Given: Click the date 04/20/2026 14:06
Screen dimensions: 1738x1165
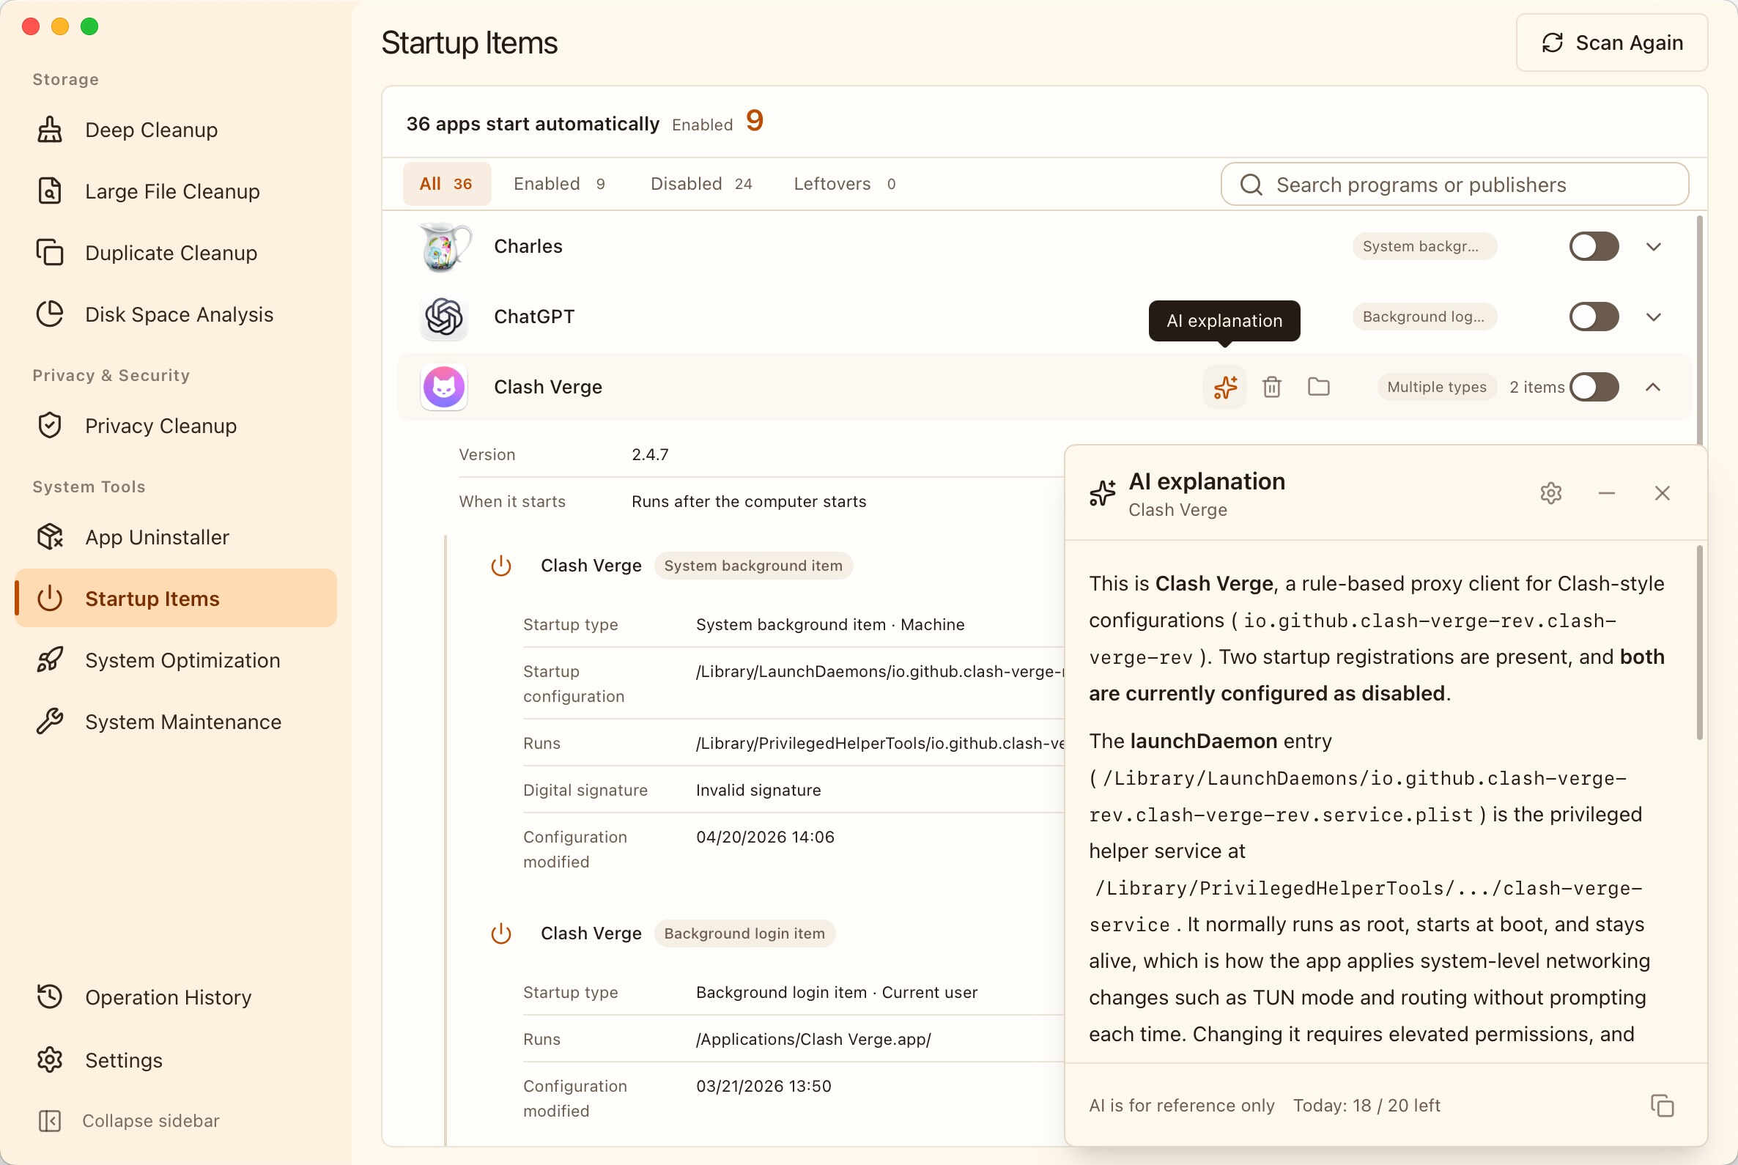Looking at the screenshot, I should (x=765, y=837).
